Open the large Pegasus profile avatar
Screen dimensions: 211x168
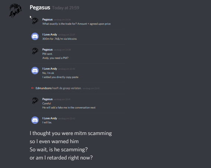point(15,11)
